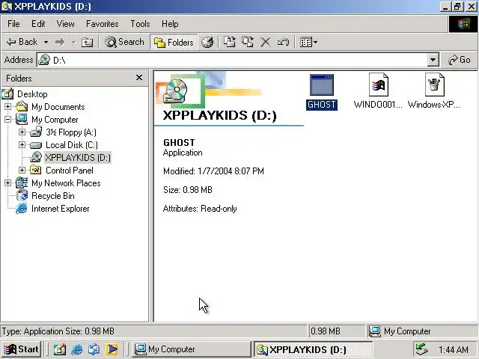Viewport: 479px width, 359px height.
Task: Select Control Panel in the tree
Action: point(70,171)
